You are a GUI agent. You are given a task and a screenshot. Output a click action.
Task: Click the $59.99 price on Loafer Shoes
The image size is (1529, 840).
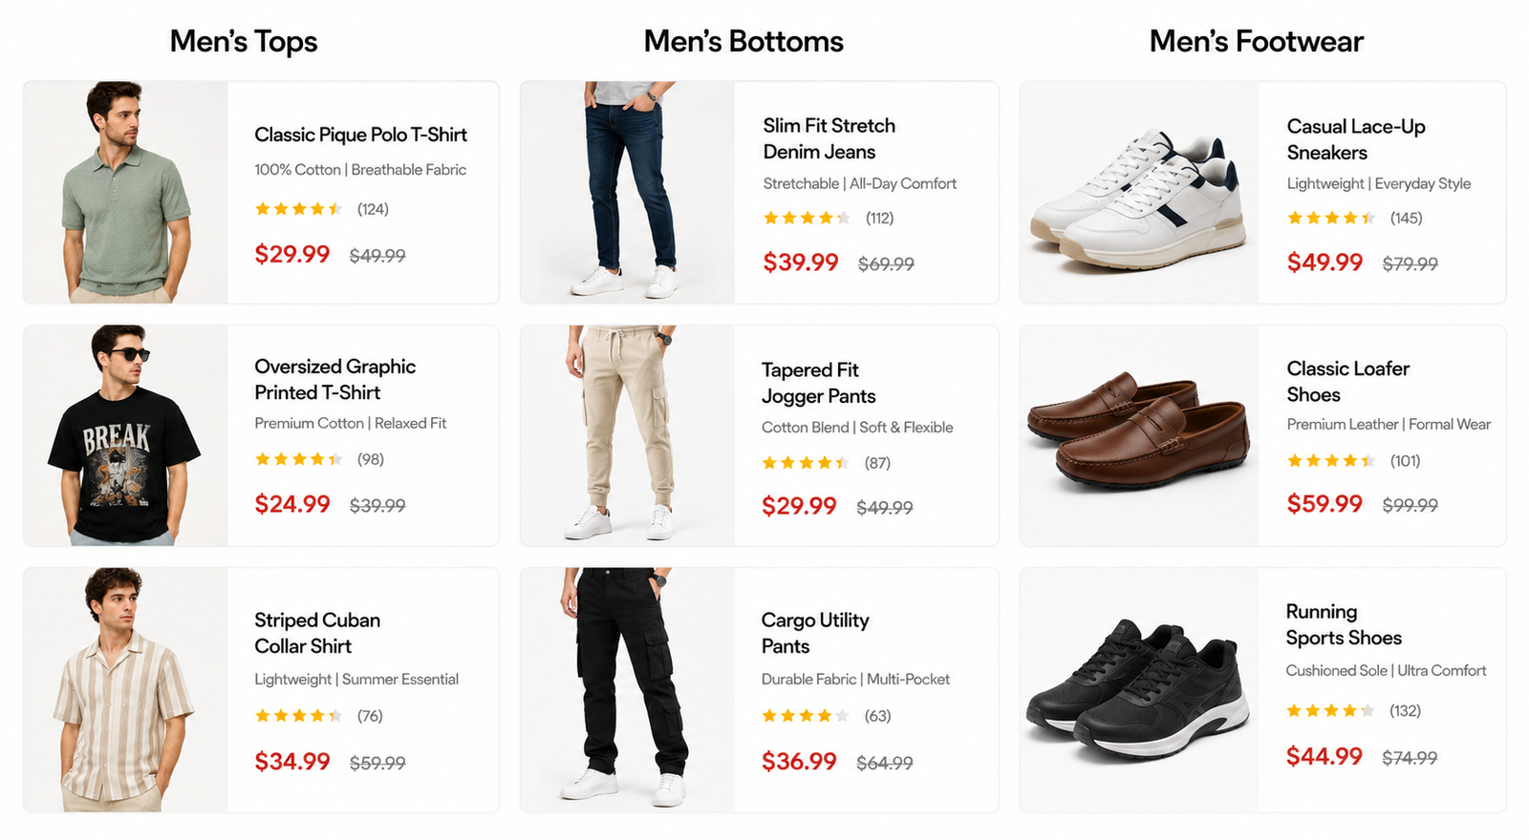[1324, 503]
